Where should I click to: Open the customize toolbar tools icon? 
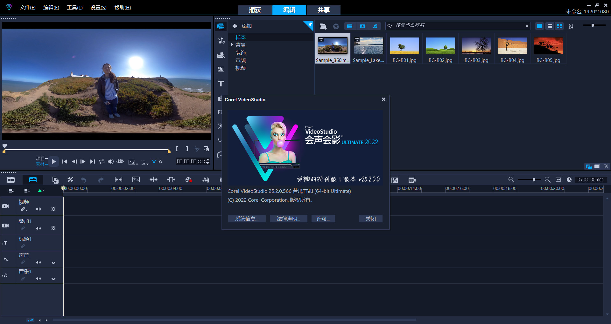click(70, 180)
